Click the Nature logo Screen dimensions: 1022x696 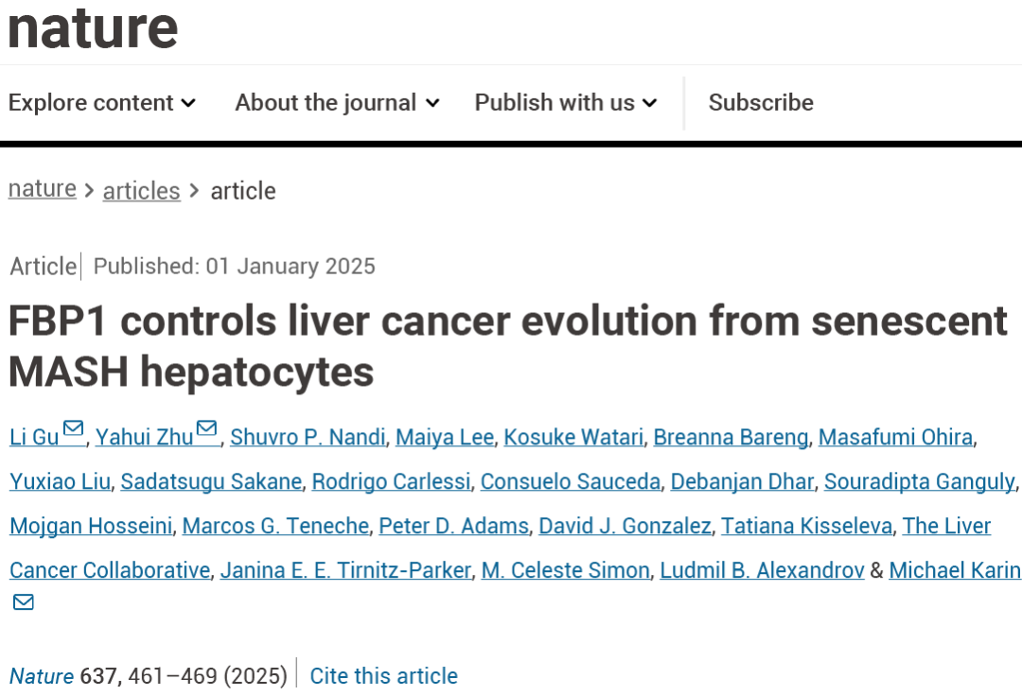tap(93, 27)
